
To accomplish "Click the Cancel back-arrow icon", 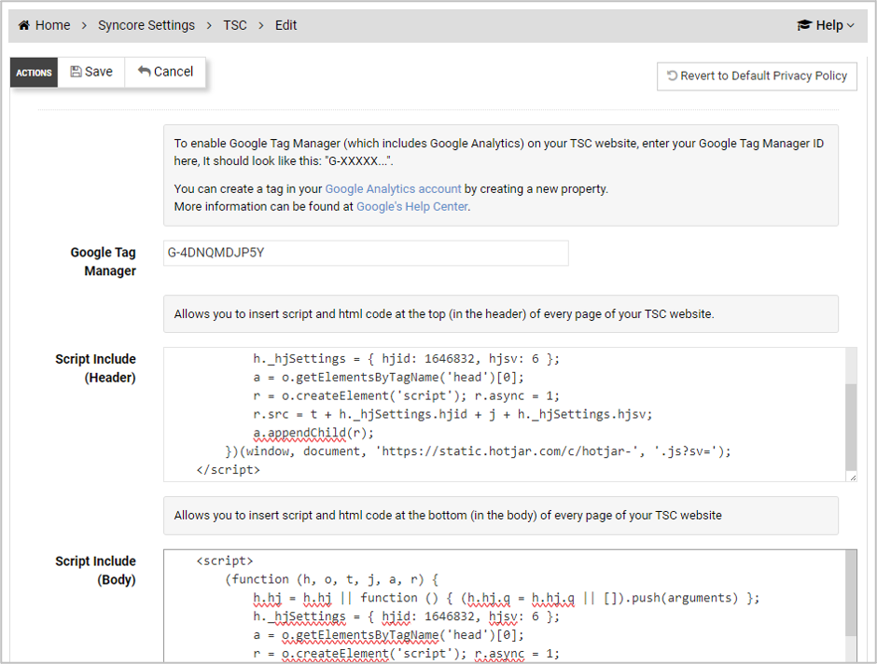I will 145,71.
